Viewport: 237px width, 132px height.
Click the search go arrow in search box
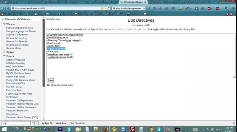[144, 8]
